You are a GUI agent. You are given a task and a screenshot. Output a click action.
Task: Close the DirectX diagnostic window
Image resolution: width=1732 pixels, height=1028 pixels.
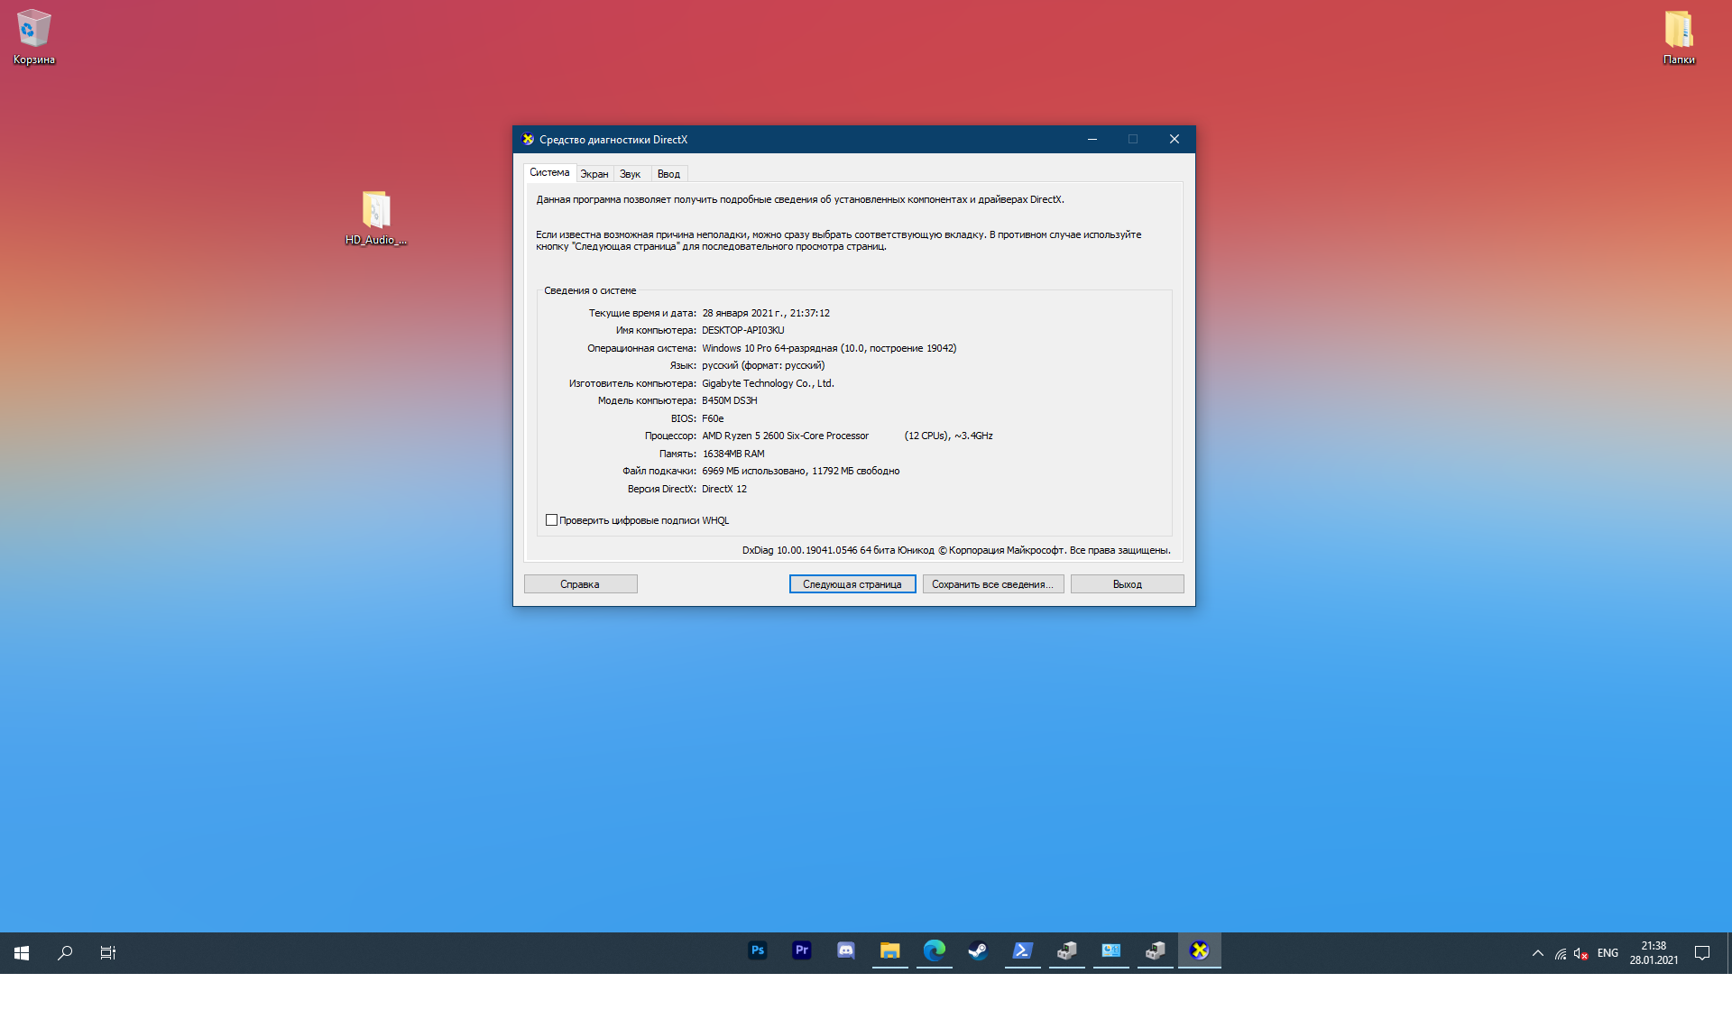tap(1175, 140)
